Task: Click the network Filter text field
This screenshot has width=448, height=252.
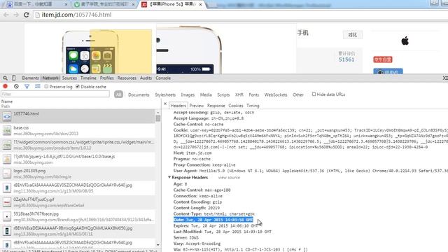Action: tap(55, 94)
